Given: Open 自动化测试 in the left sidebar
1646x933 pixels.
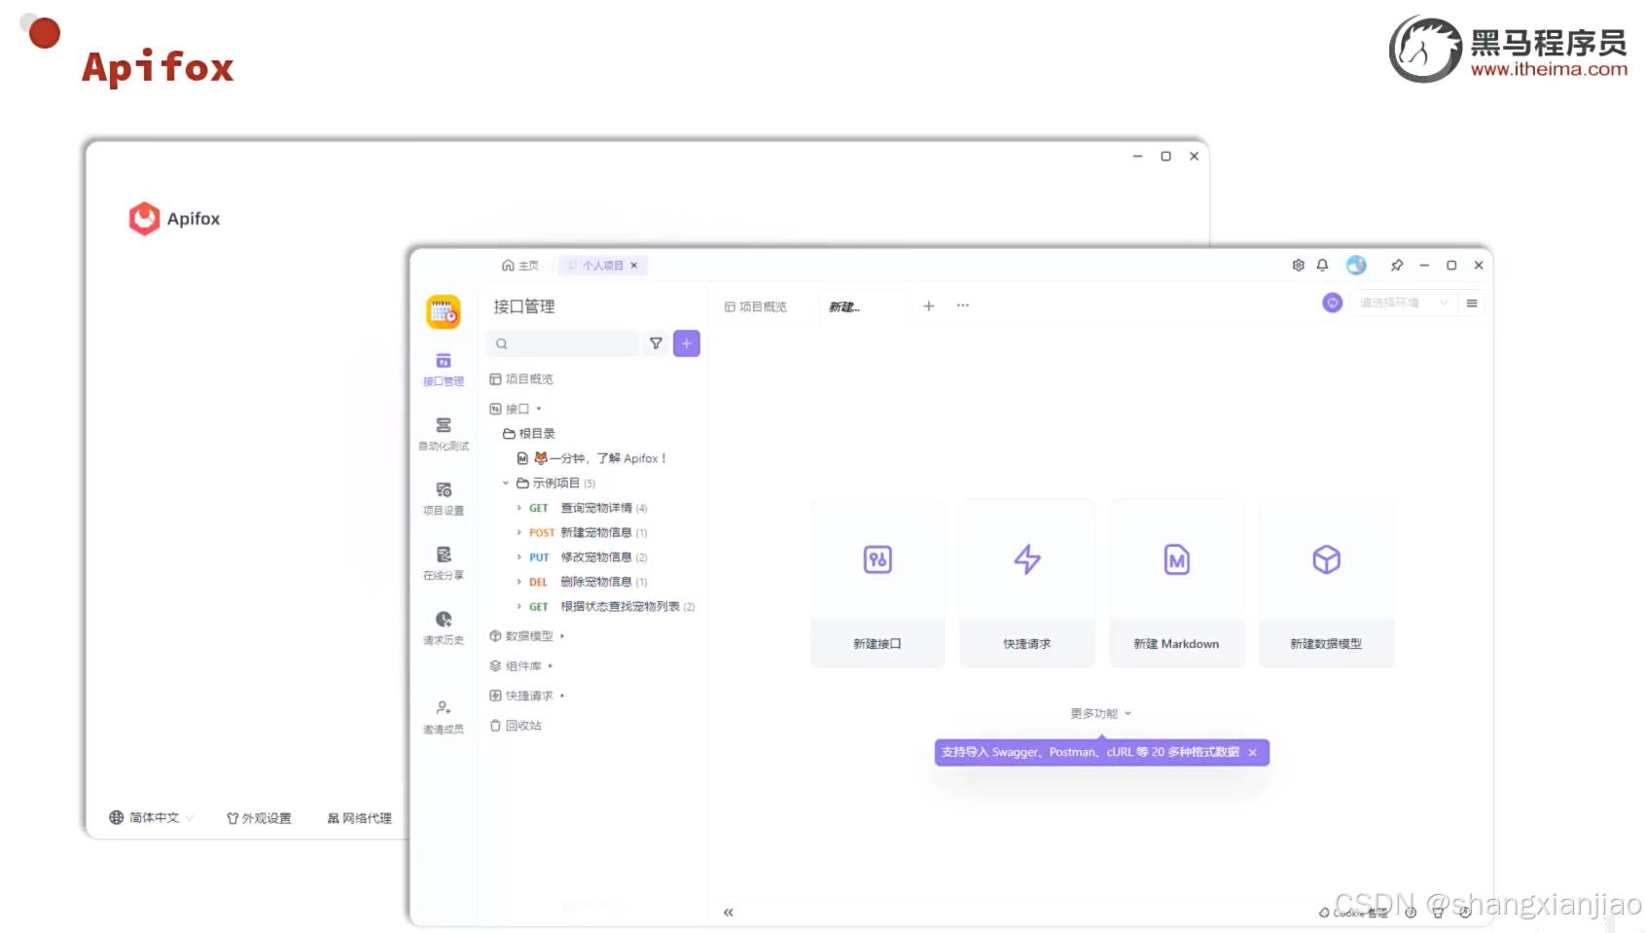Looking at the screenshot, I should pyautogui.click(x=444, y=434).
